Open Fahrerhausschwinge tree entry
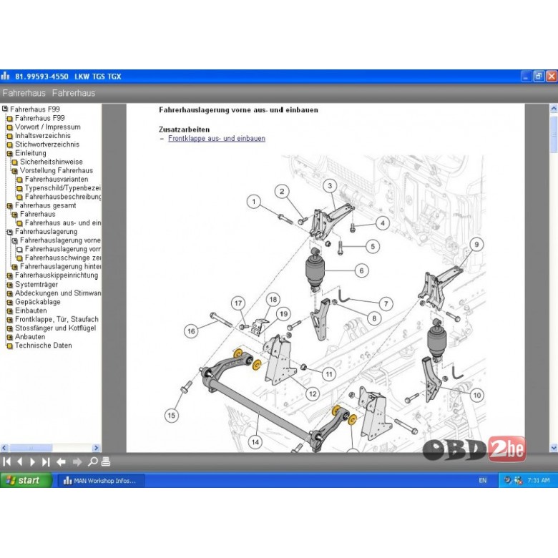Screen dimensions: 558x558 coord(63,258)
